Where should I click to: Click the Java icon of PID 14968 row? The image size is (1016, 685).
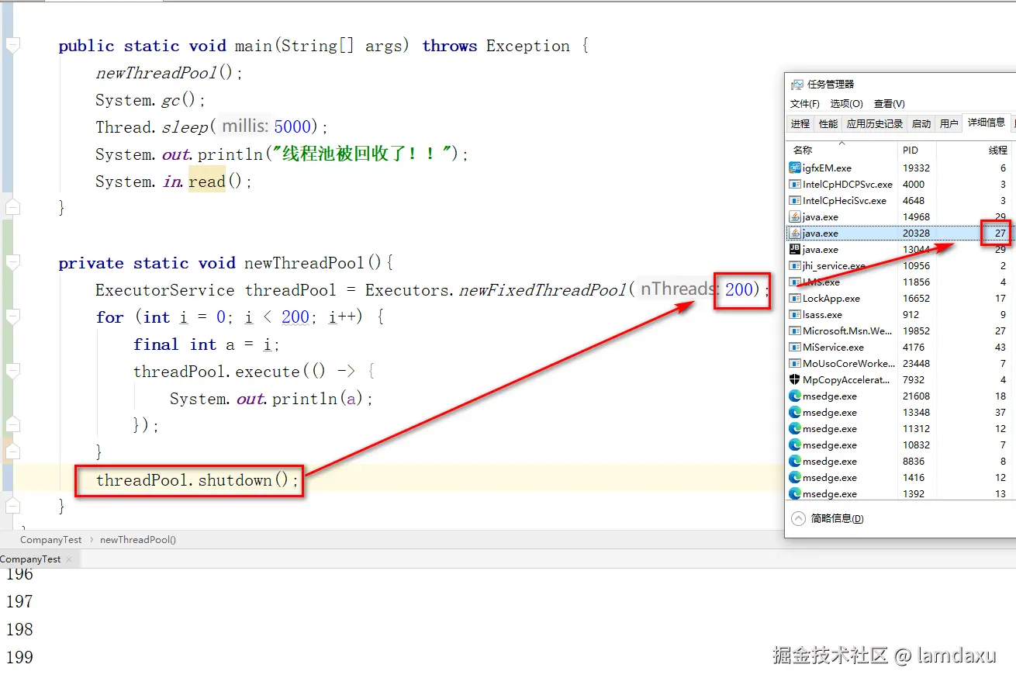pyautogui.click(x=795, y=216)
